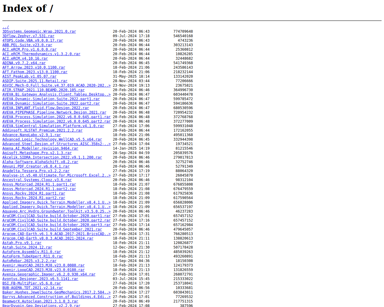The image size is (384, 307).
Task: Download AFT.Fathom.2023.v13.0.1100.rar
Action: coord(35,72)
